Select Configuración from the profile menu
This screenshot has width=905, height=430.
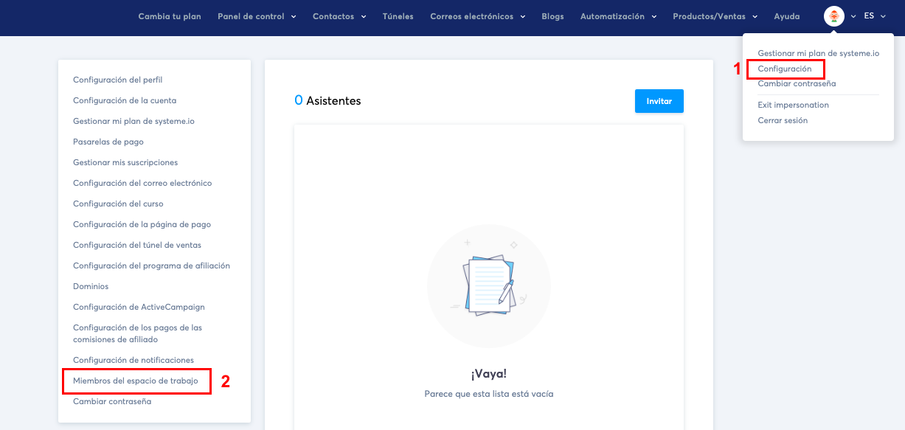tap(786, 69)
